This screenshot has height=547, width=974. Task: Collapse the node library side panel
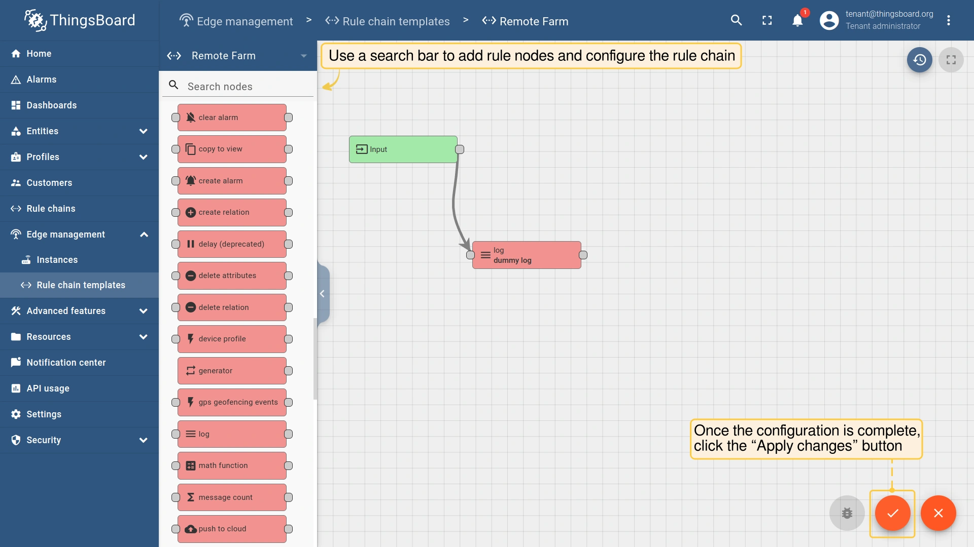tap(323, 294)
